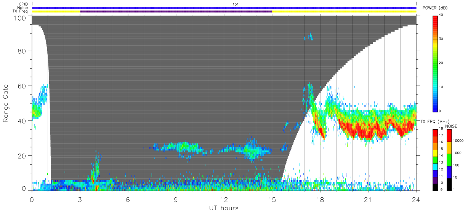This screenshot has width=468, height=216.
Task: Click the 80 tick on Range Gate axis
Action: click(x=22, y=51)
